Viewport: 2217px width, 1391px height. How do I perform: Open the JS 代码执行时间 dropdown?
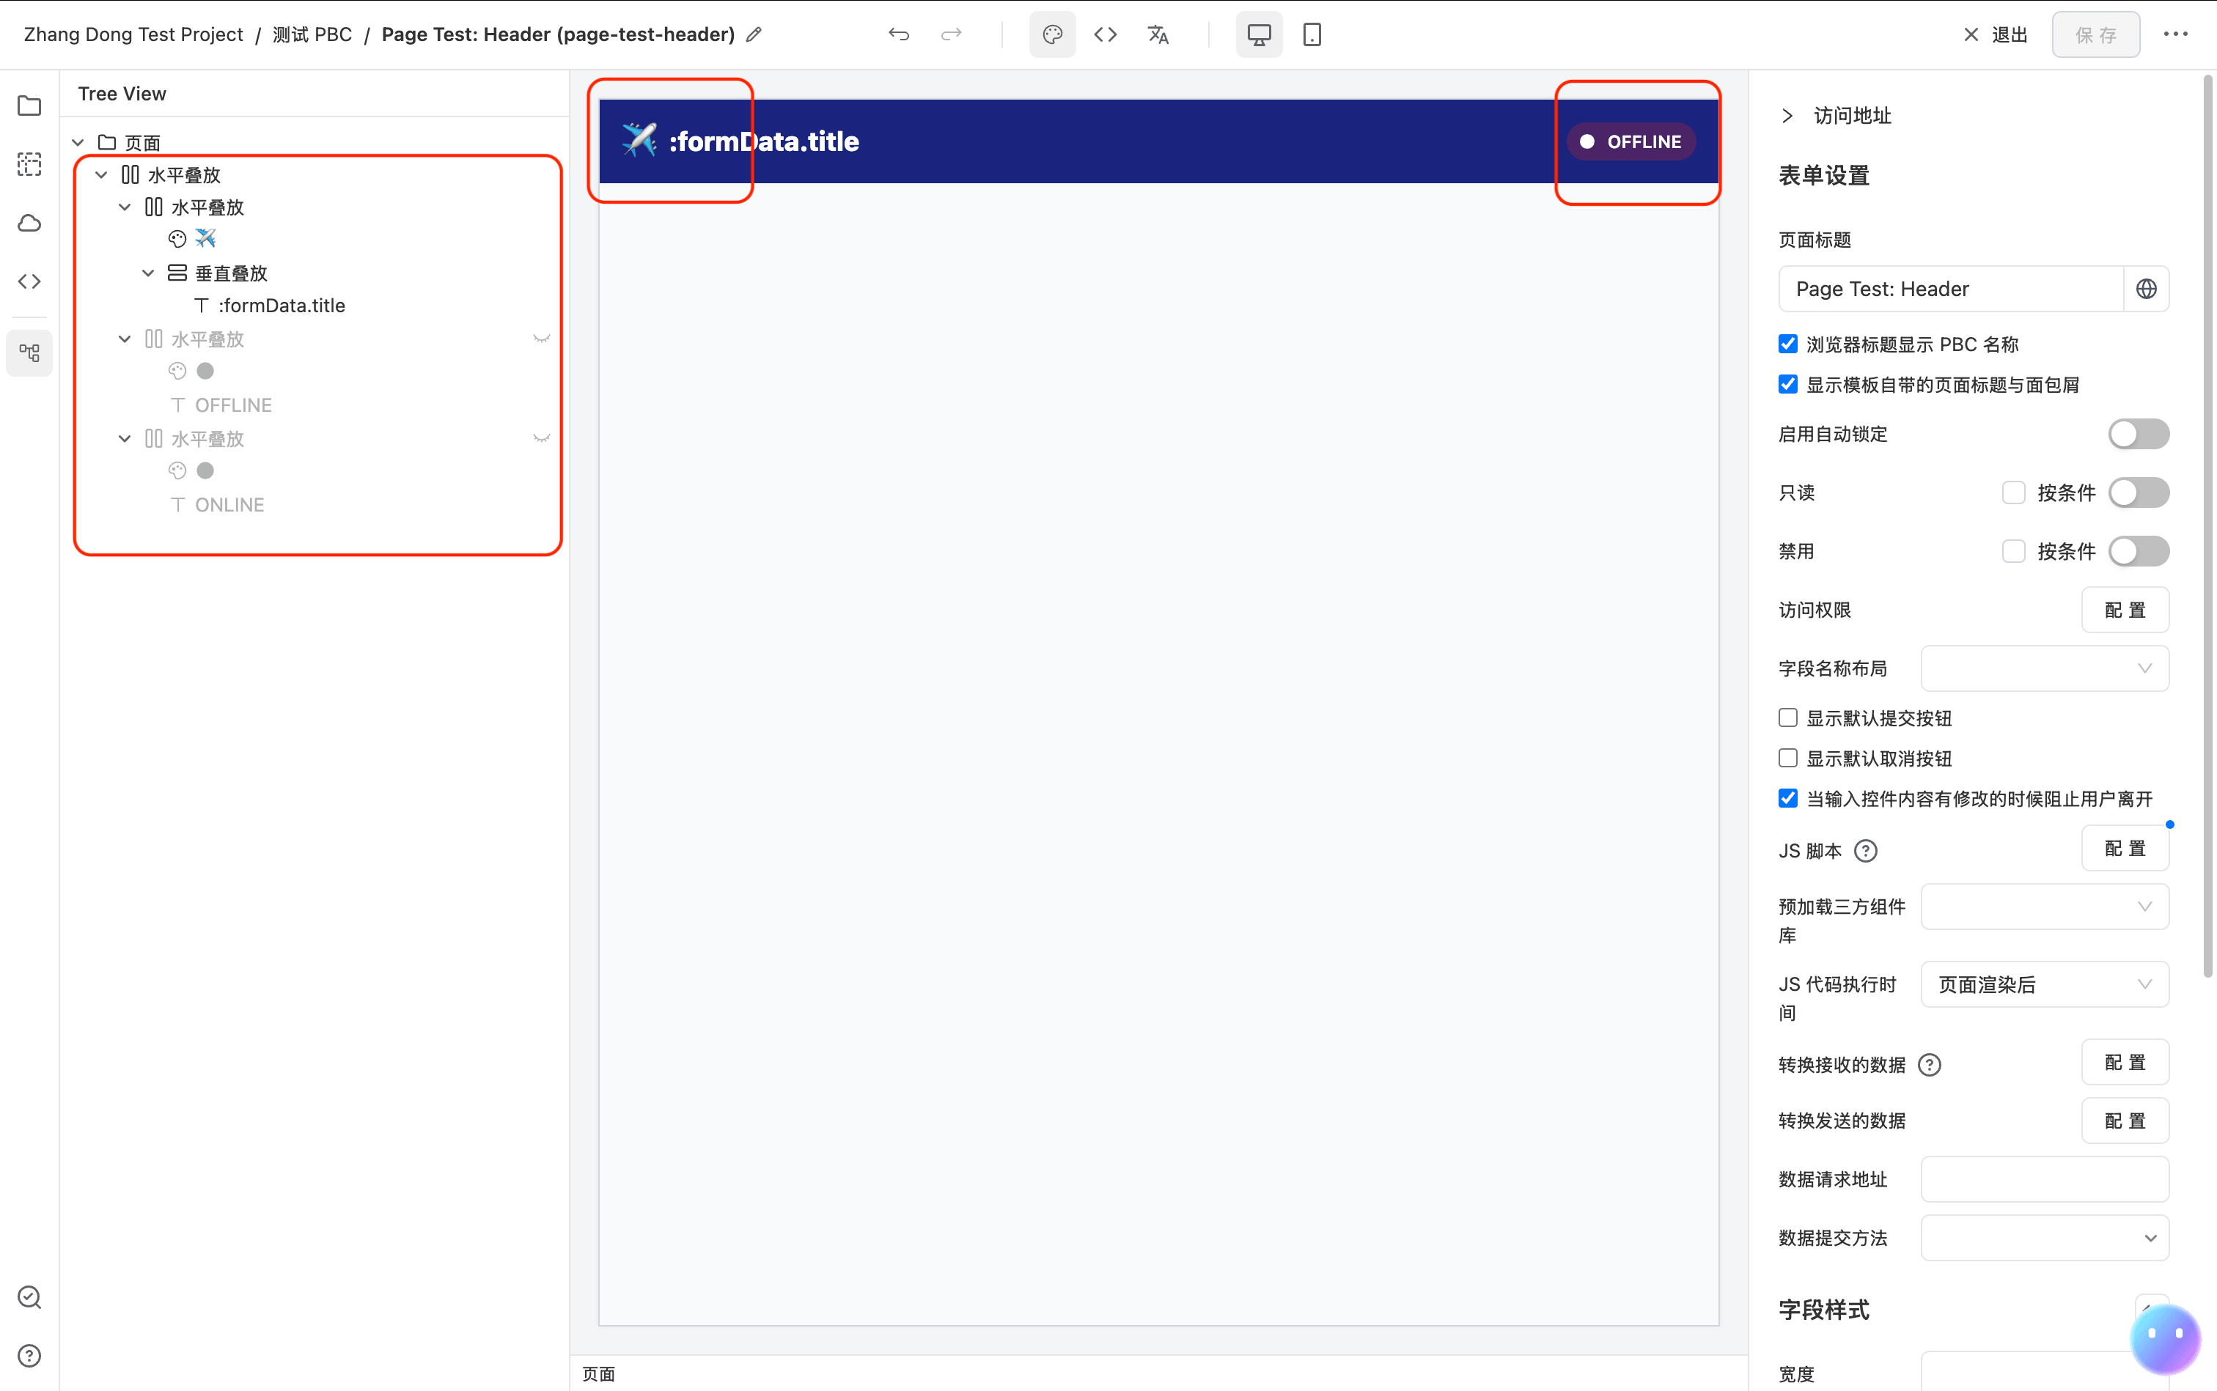coord(2044,984)
